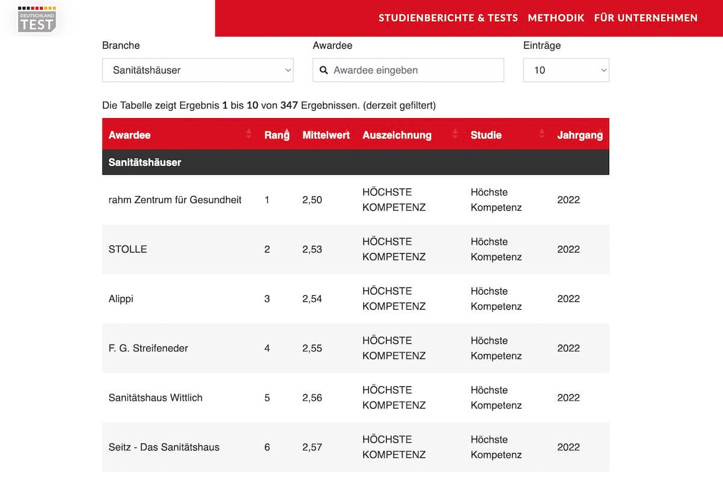723x482 pixels.
Task: Click the Mittelwert value 2,54
Action: (312, 298)
